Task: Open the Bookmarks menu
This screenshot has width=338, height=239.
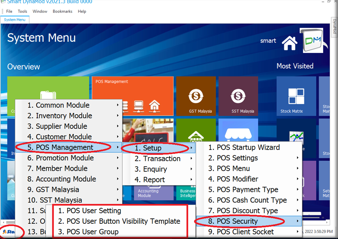Action: click(63, 11)
